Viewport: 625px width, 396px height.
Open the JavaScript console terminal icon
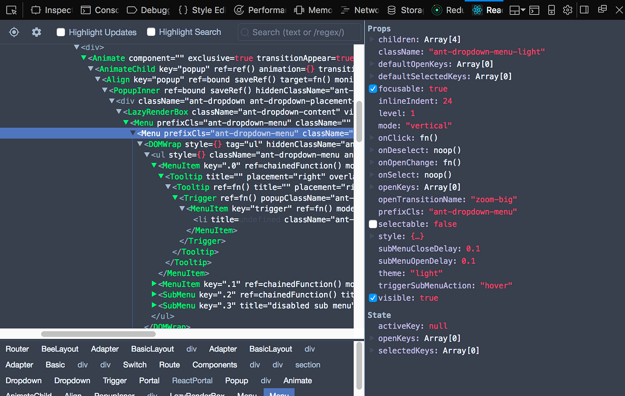pyautogui.click(x=534, y=9)
